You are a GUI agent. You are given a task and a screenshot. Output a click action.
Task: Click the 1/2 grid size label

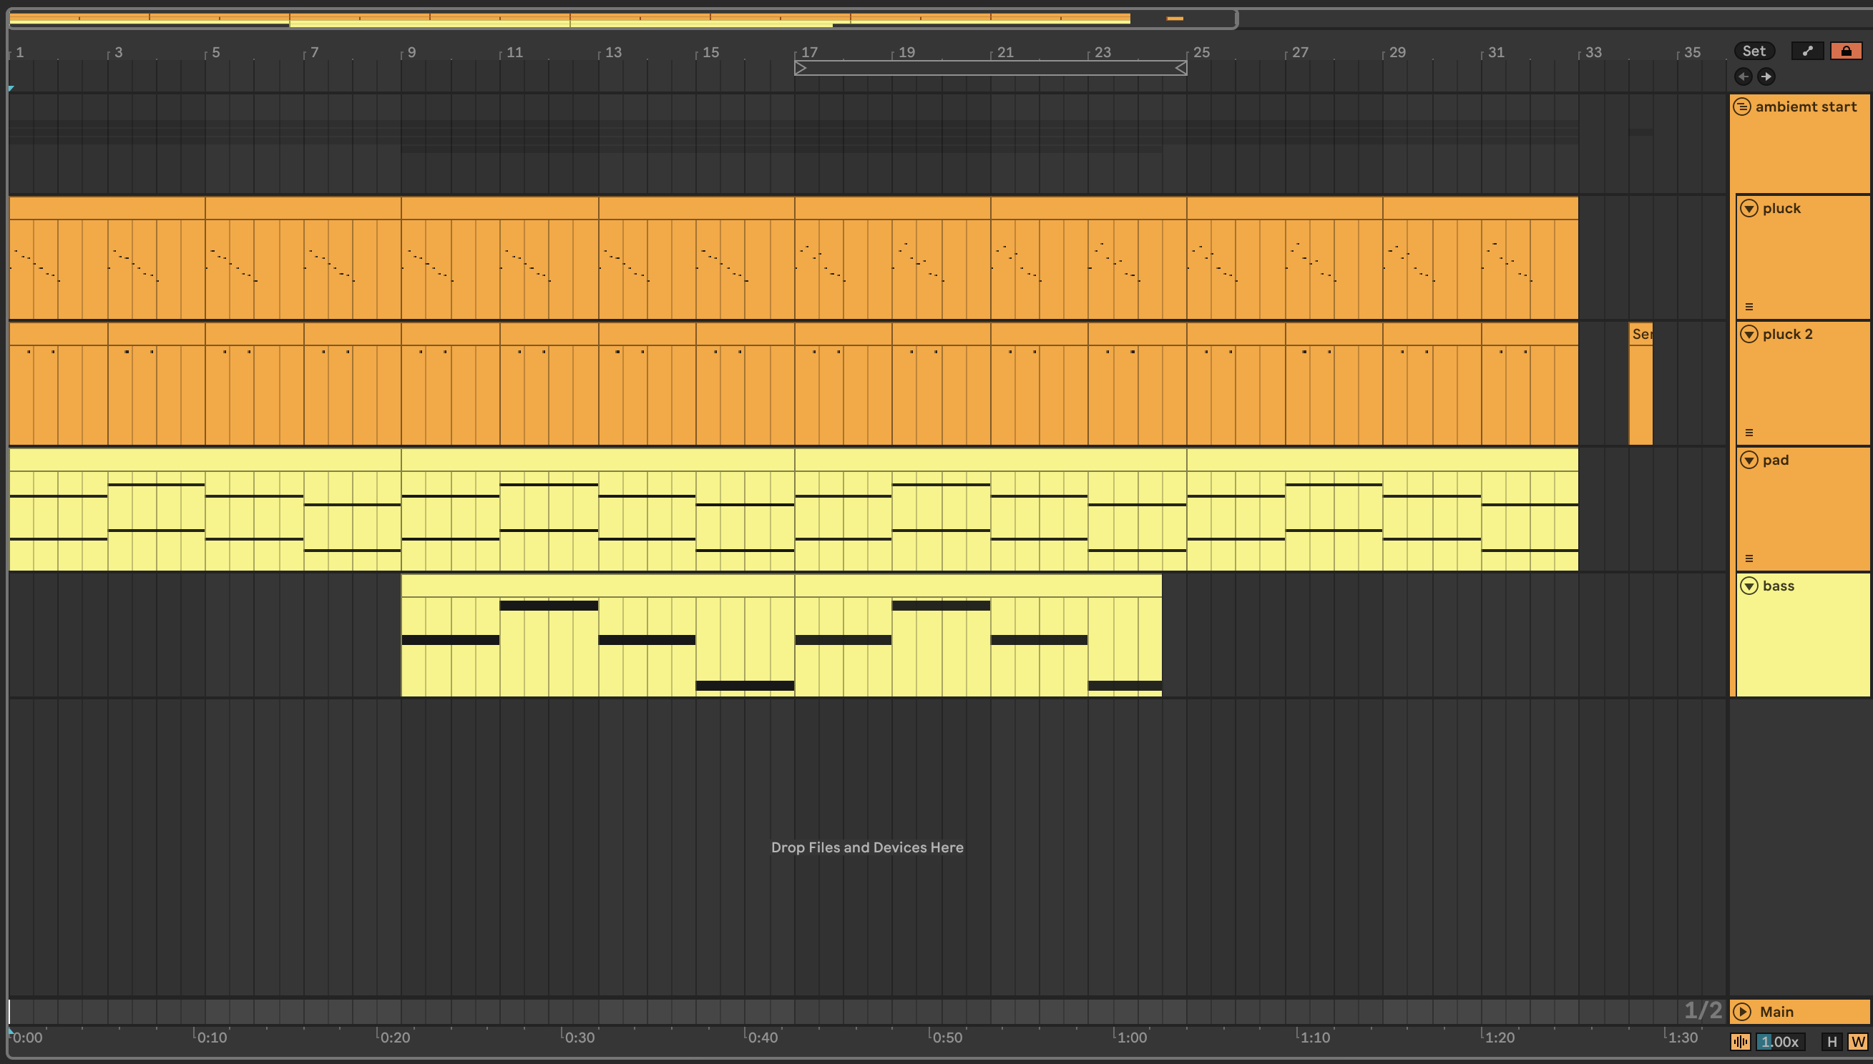1702,1010
